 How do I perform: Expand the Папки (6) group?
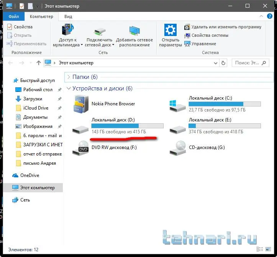pyautogui.click(x=69, y=77)
